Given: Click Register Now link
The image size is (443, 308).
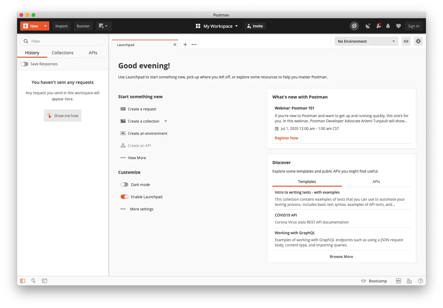Looking at the screenshot, I should (x=286, y=138).
